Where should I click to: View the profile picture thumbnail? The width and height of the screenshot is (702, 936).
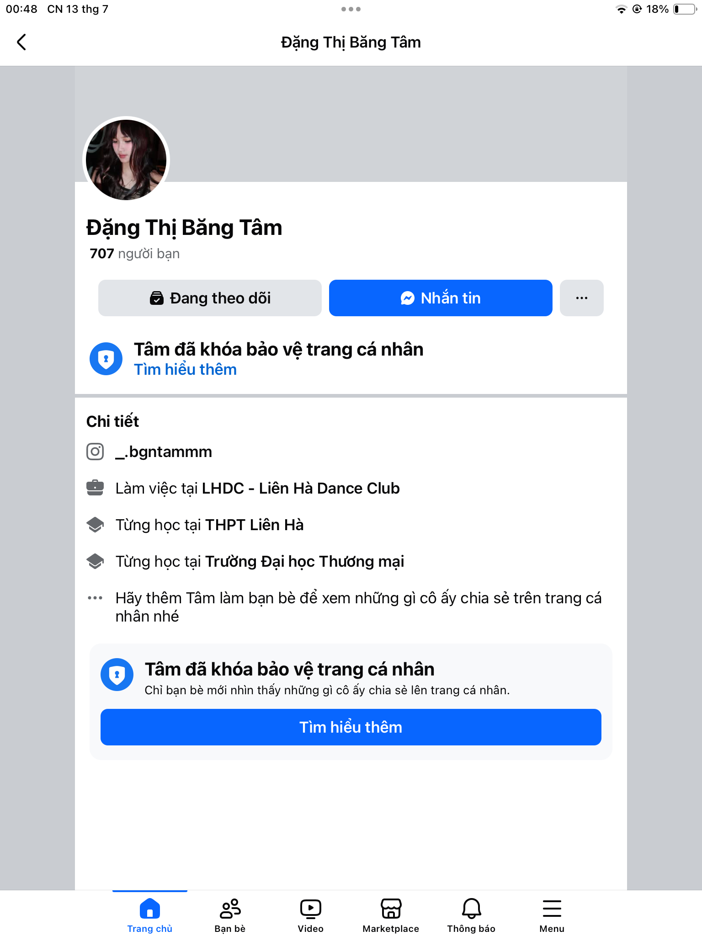[x=126, y=160]
